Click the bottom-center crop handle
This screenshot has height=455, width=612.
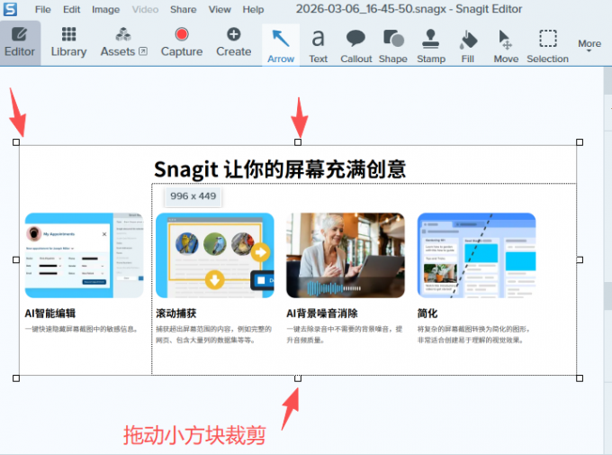pos(298,378)
